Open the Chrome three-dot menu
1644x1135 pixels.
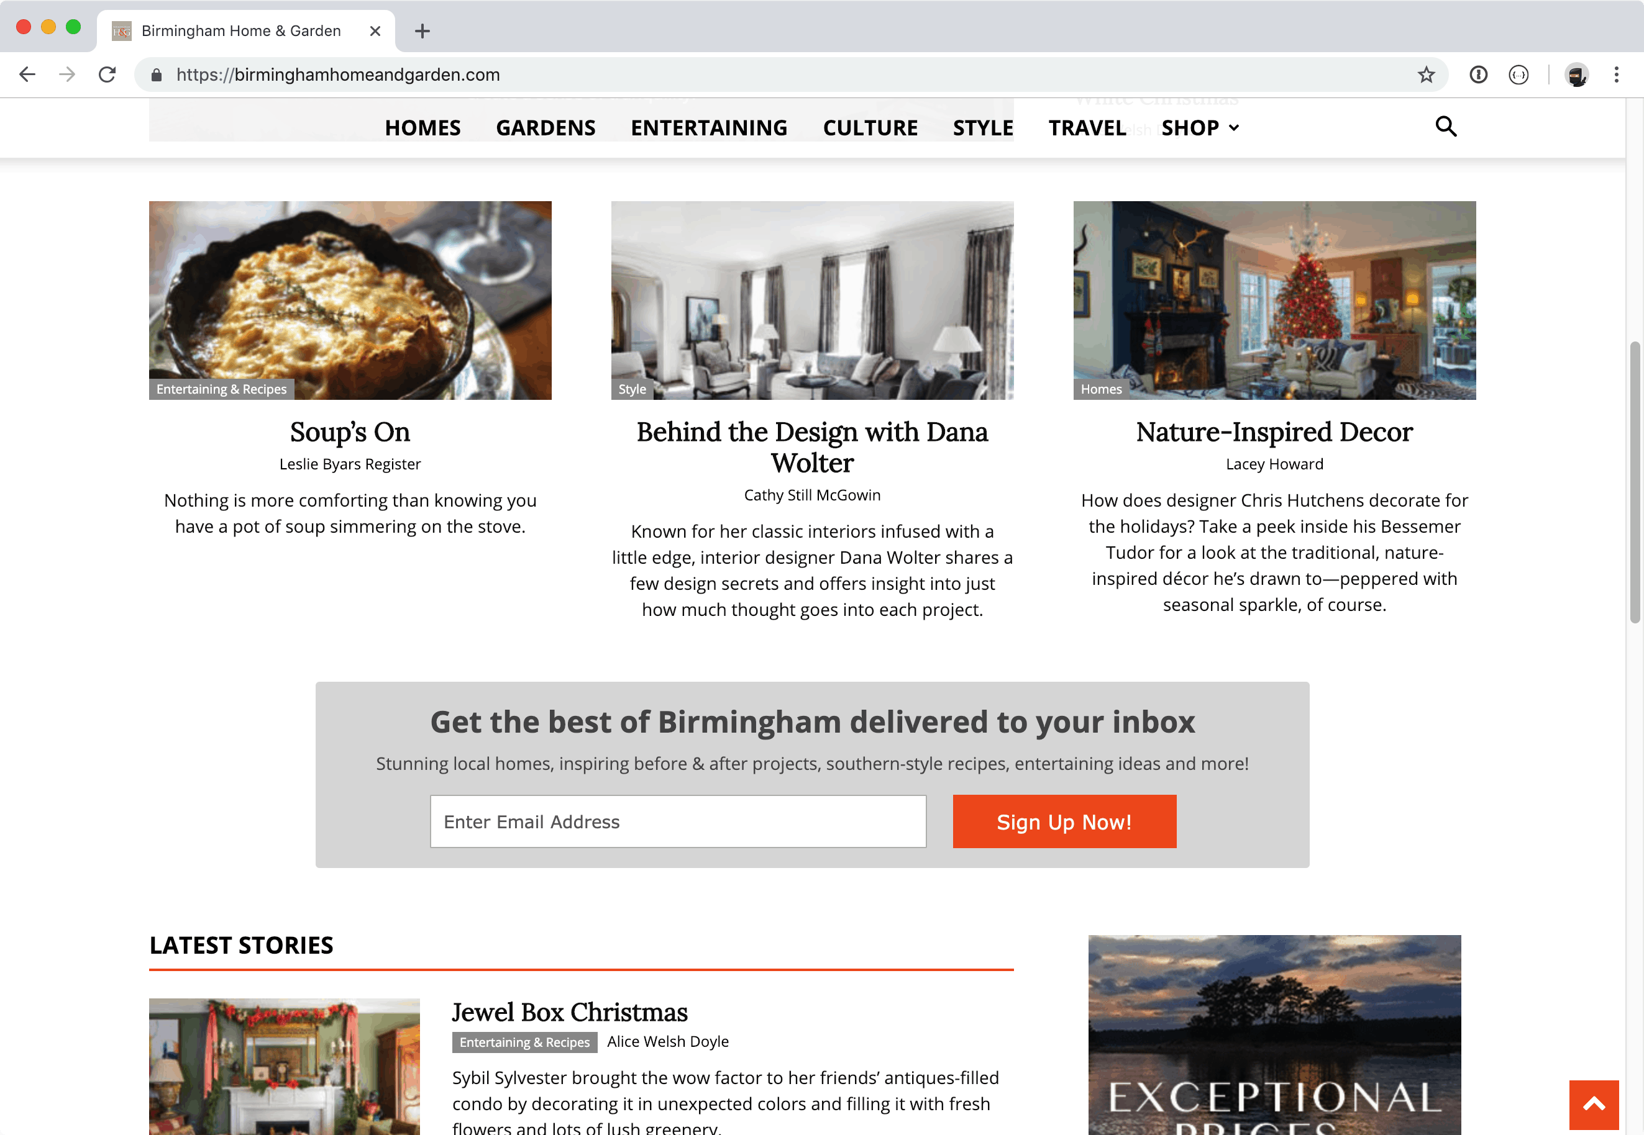tap(1616, 75)
